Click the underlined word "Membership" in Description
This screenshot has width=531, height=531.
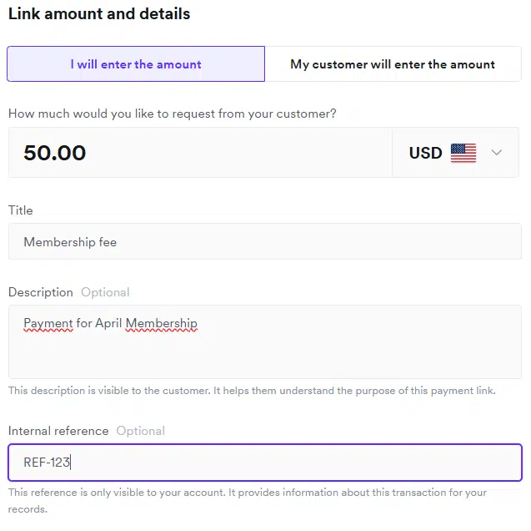click(162, 323)
